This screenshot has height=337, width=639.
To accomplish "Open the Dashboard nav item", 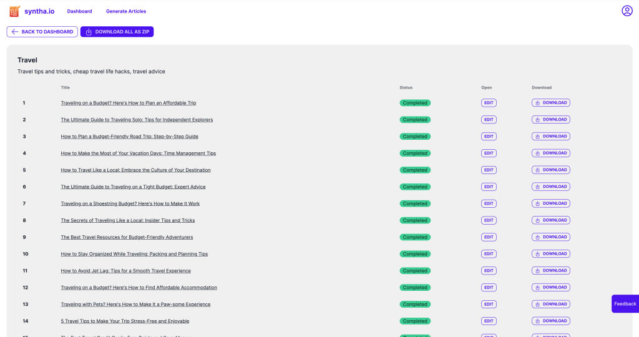I will pos(79,11).
